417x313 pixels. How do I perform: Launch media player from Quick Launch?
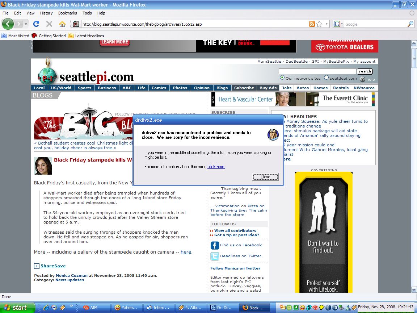[54, 308]
